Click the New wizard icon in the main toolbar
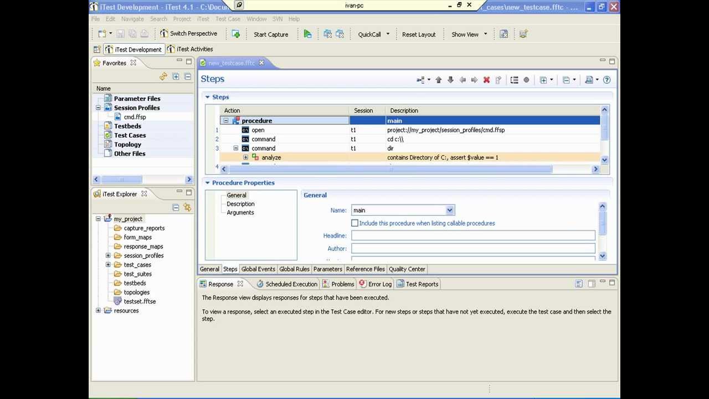The height and width of the screenshot is (399, 709). [x=102, y=34]
